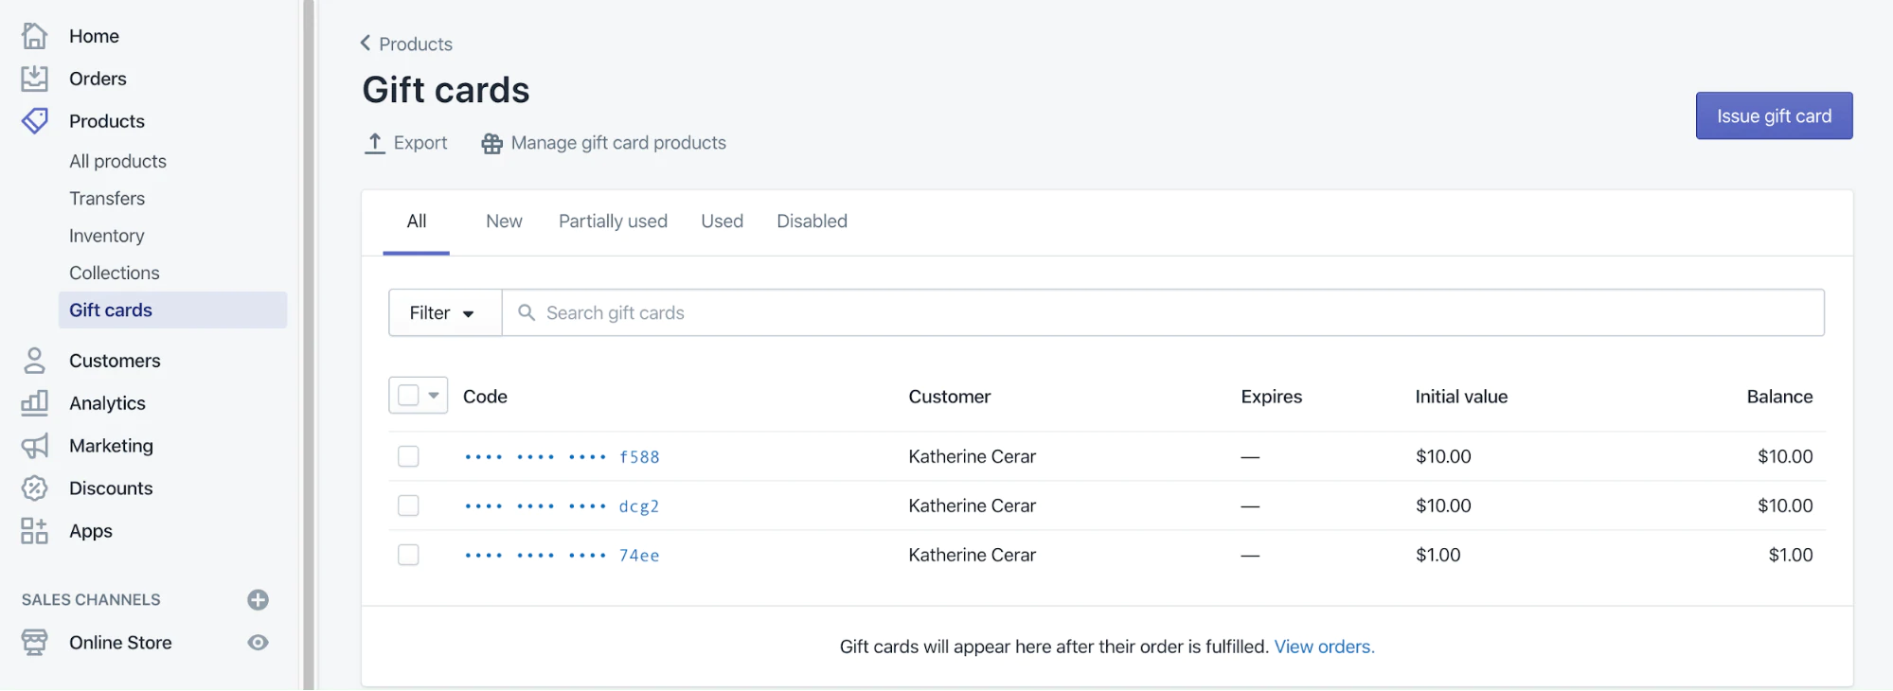Click the Apps grid icon
The height and width of the screenshot is (691, 1893).
34,531
